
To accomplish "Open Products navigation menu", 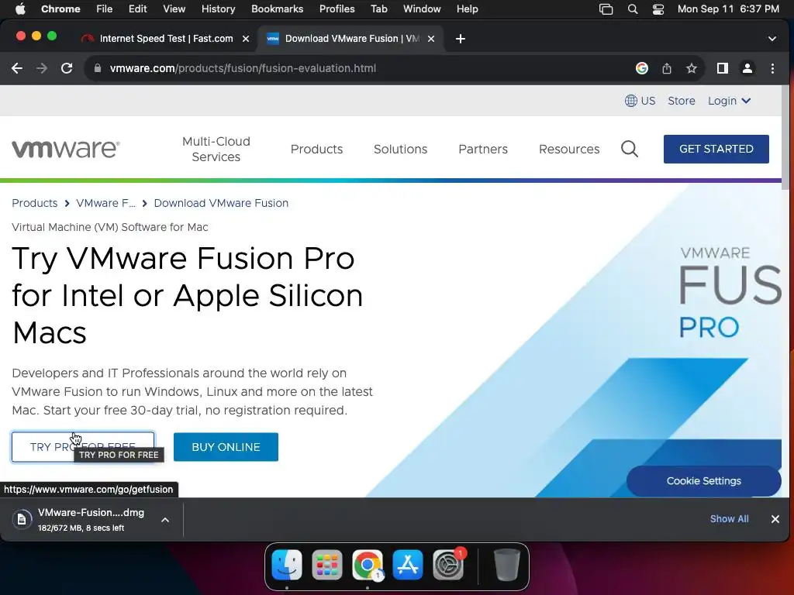I will pos(316,149).
